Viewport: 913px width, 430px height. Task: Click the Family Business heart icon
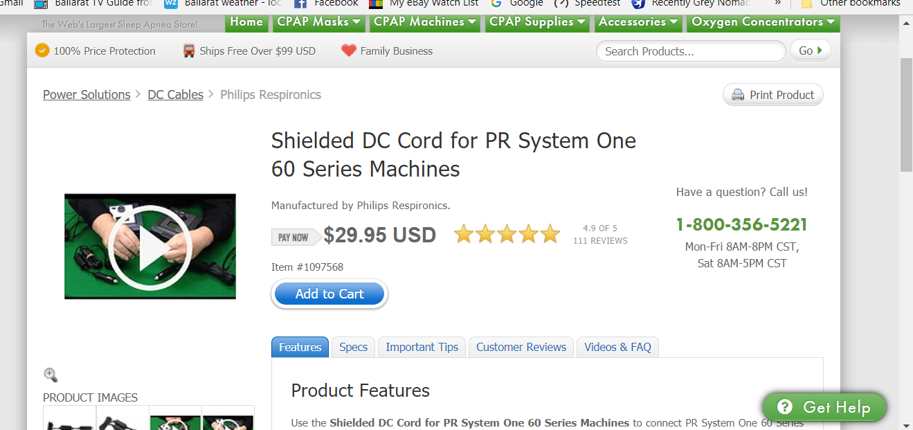click(x=349, y=51)
